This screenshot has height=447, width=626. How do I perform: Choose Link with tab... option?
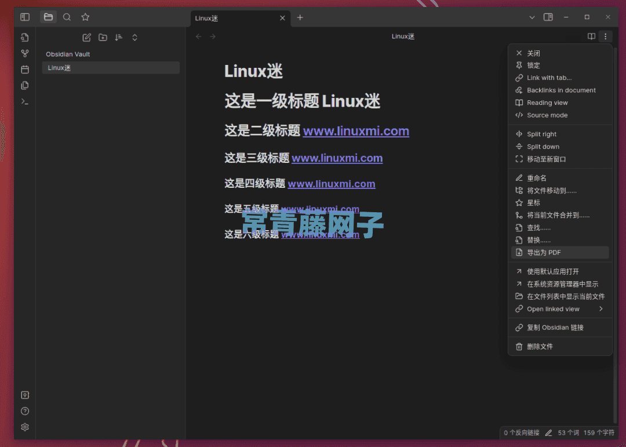pyautogui.click(x=560, y=78)
